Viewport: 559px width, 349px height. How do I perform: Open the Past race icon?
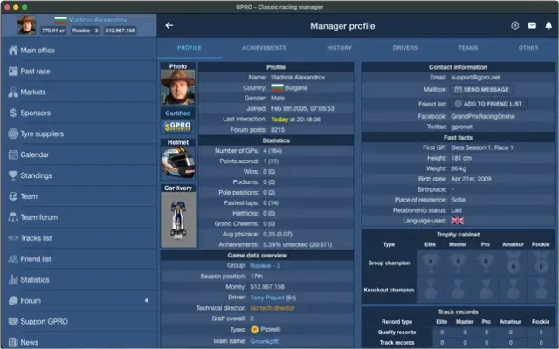pyautogui.click(x=13, y=72)
